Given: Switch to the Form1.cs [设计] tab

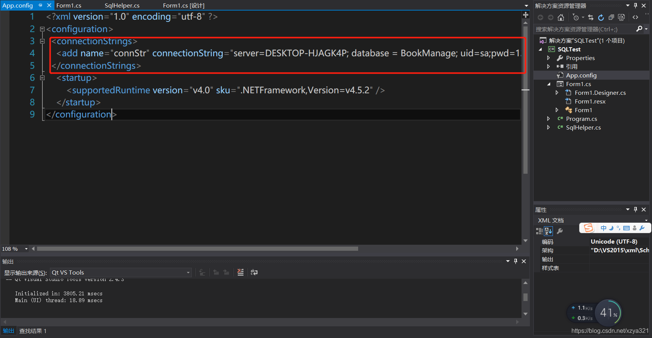Looking at the screenshot, I should 184,5.
